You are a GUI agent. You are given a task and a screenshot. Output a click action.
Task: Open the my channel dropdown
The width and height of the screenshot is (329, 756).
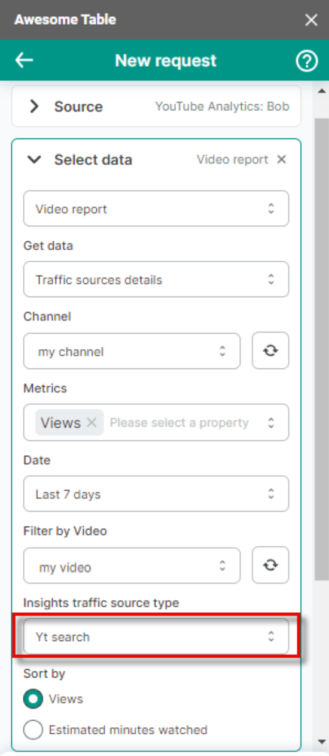point(132,351)
